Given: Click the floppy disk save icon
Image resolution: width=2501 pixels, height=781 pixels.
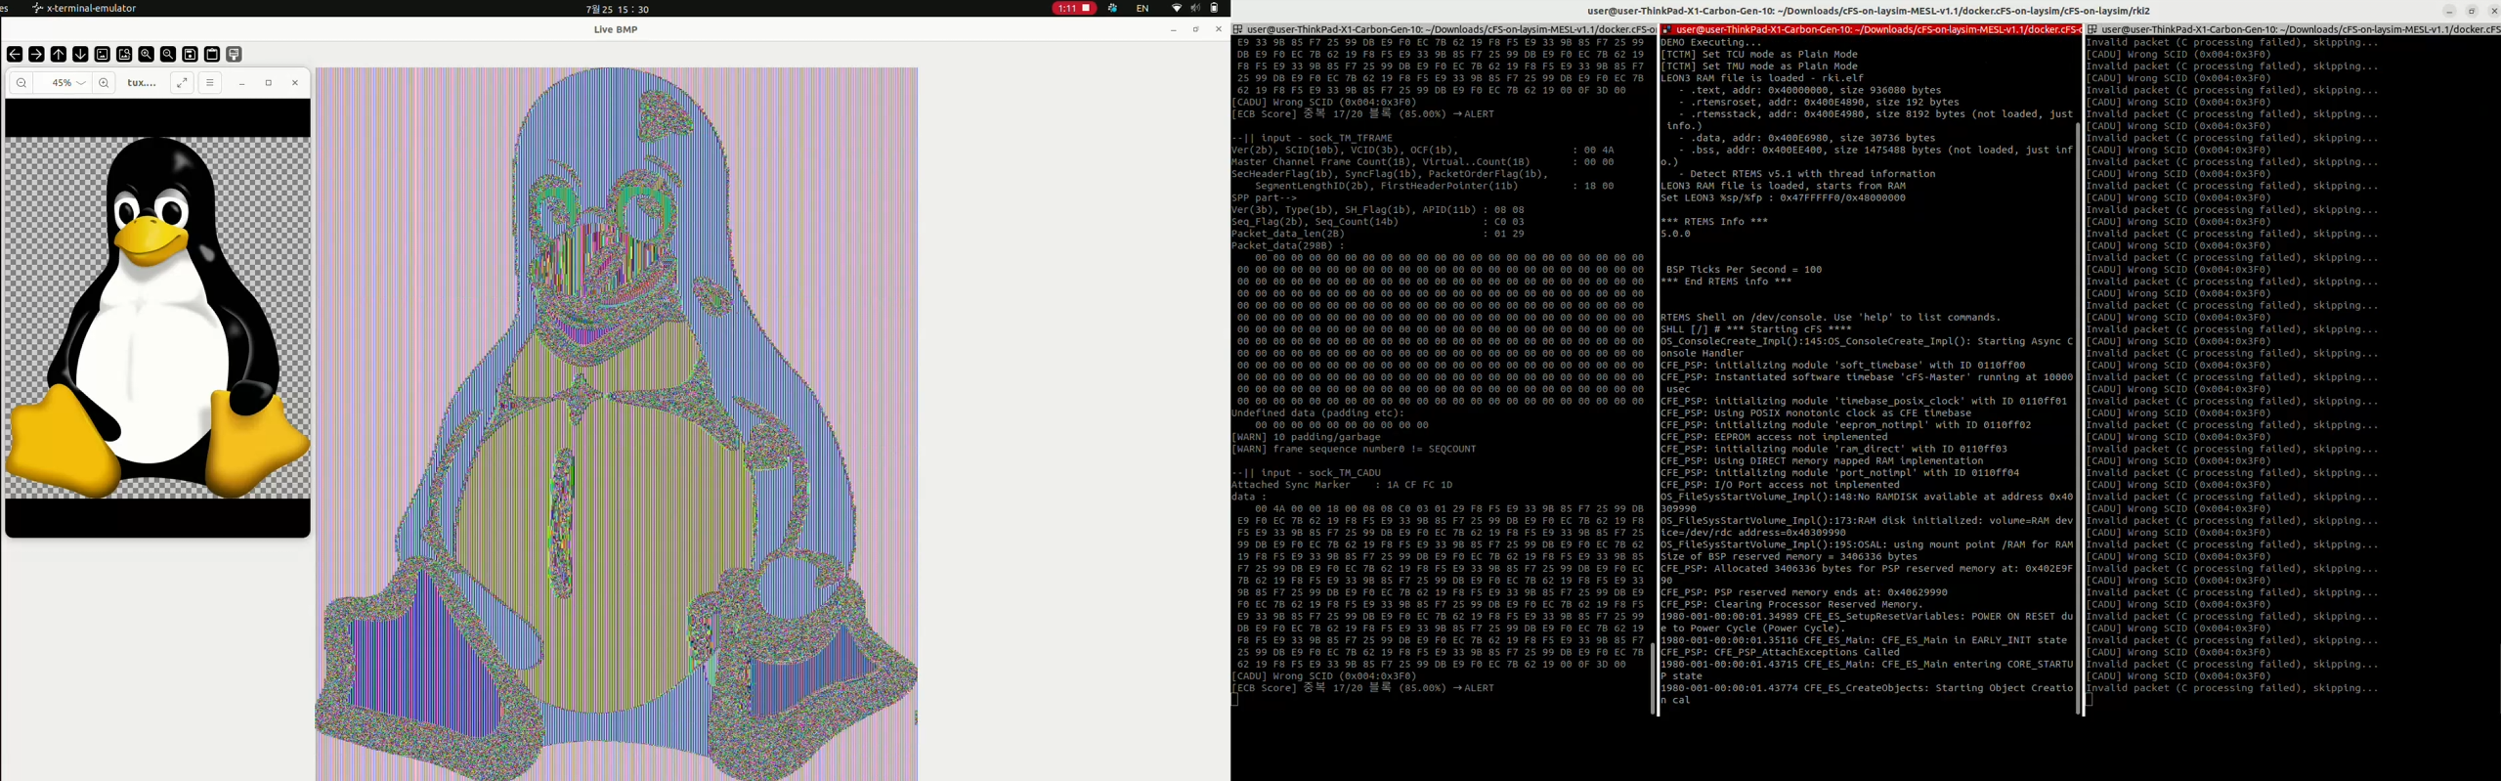Looking at the screenshot, I should click(190, 54).
